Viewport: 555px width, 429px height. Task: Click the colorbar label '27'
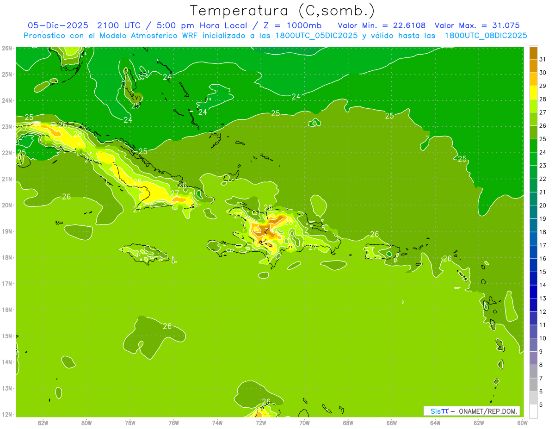[543, 112]
